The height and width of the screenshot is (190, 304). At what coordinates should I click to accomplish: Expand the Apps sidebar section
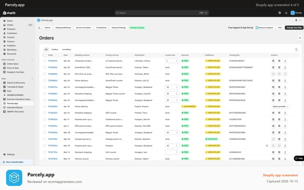point(32,79)
